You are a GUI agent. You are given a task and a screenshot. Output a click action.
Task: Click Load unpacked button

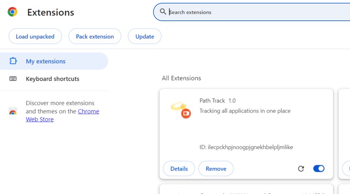point(35,36)
